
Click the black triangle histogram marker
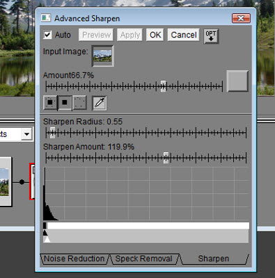45,233
